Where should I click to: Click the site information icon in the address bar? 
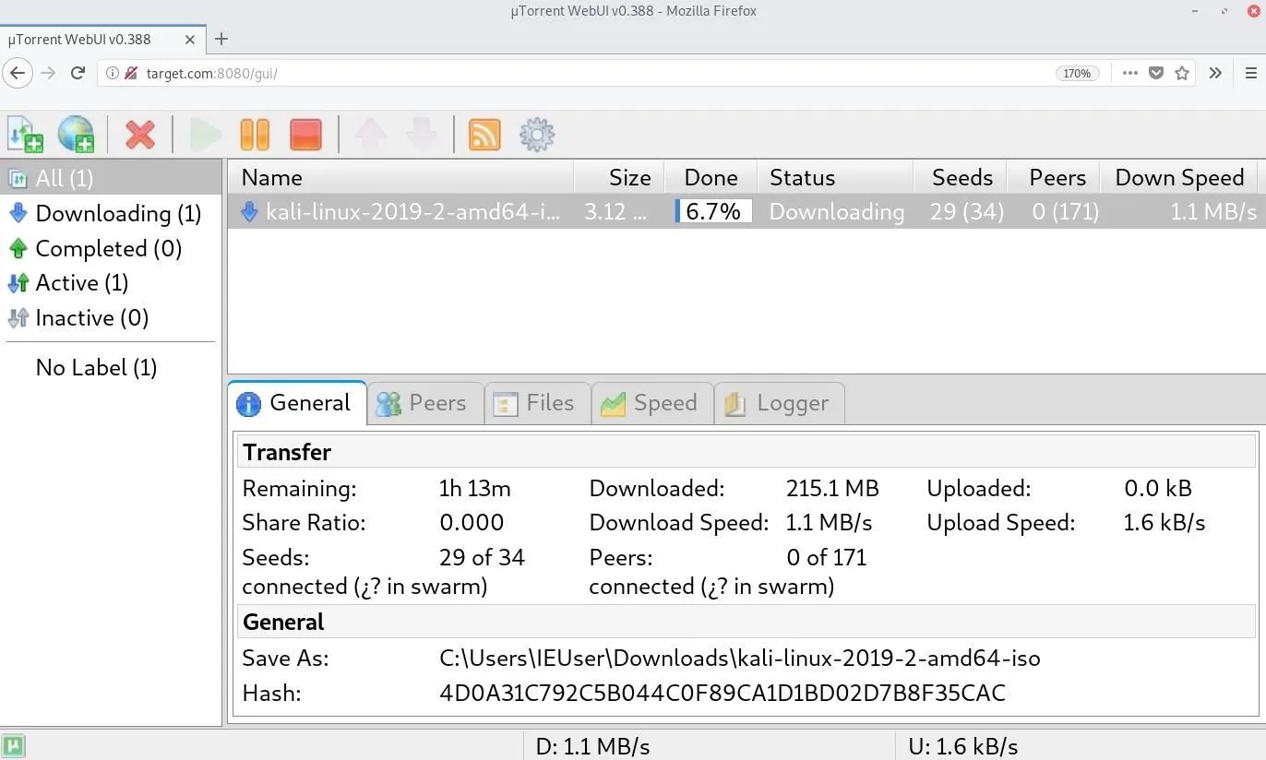pos(113,73)
